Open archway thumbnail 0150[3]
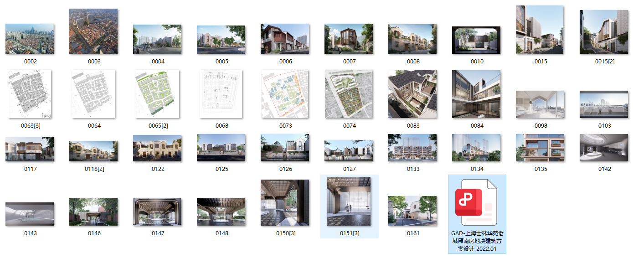 (x=285, y=203)
